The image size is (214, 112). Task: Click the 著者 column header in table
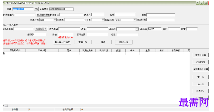tap(69, 50)
